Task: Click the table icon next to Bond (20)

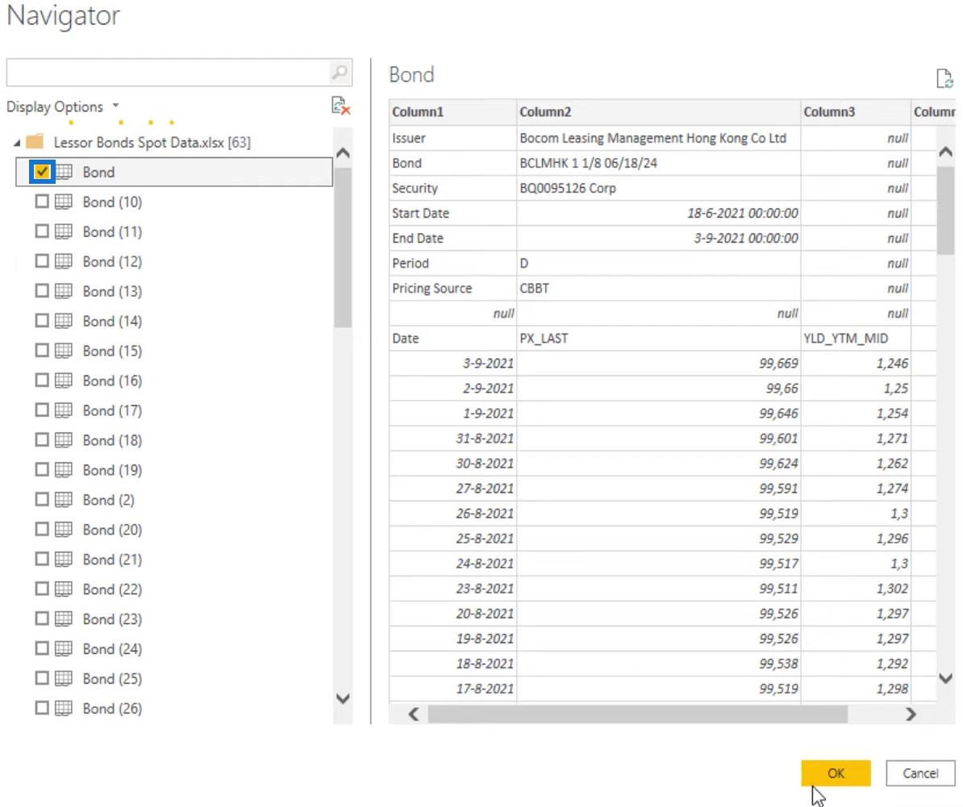Action: (63, 530)
